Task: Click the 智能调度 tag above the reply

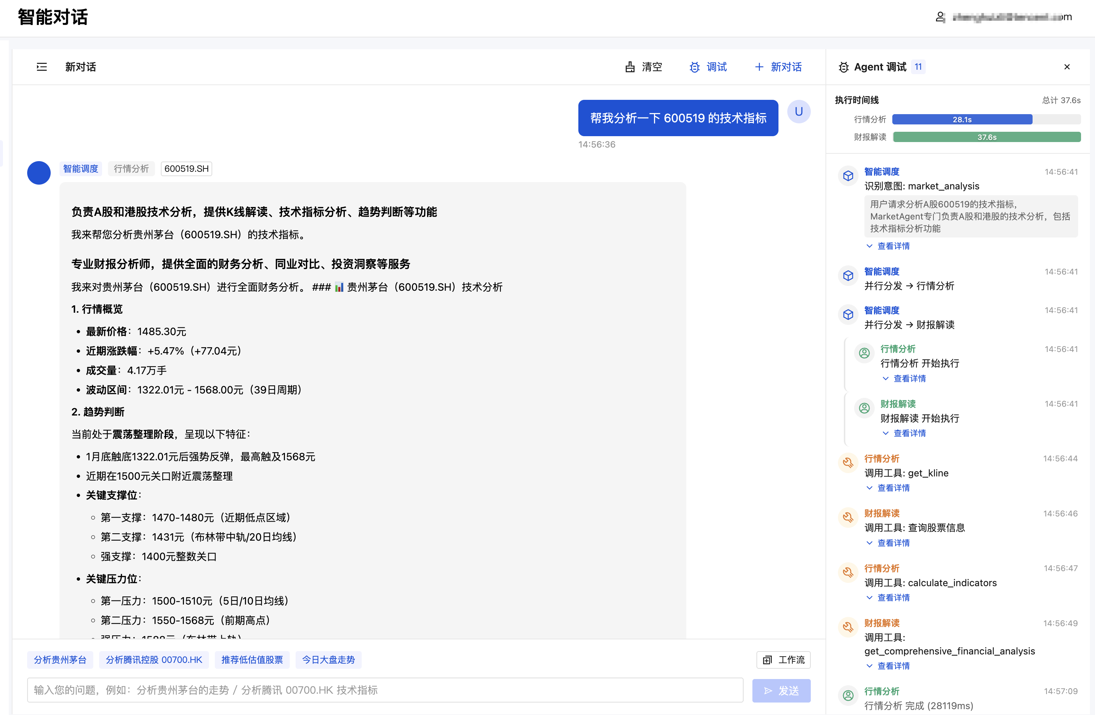Action: pyautogui.click(x=80, y=169)
